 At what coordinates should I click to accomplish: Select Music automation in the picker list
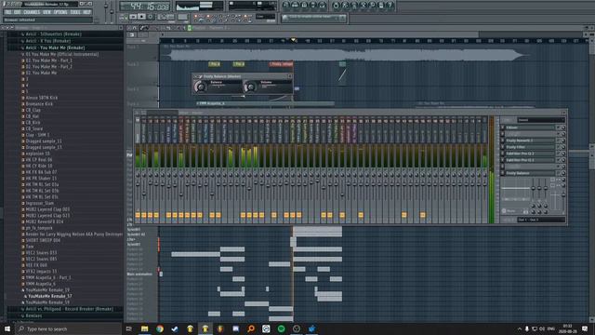tap(139, 274)
